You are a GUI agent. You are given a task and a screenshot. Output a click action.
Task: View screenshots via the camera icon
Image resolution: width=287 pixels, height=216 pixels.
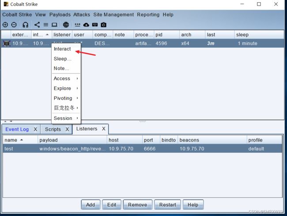pyautogui.click(x=103, y=25)
